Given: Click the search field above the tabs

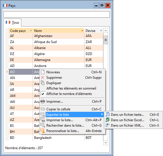Looking at the screenshot, I should pyautogui.click(x=57, y=14).
